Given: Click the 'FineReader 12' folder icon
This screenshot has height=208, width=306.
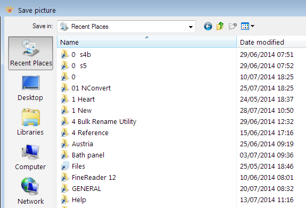Looking at the screenshot, I should 64,177.
